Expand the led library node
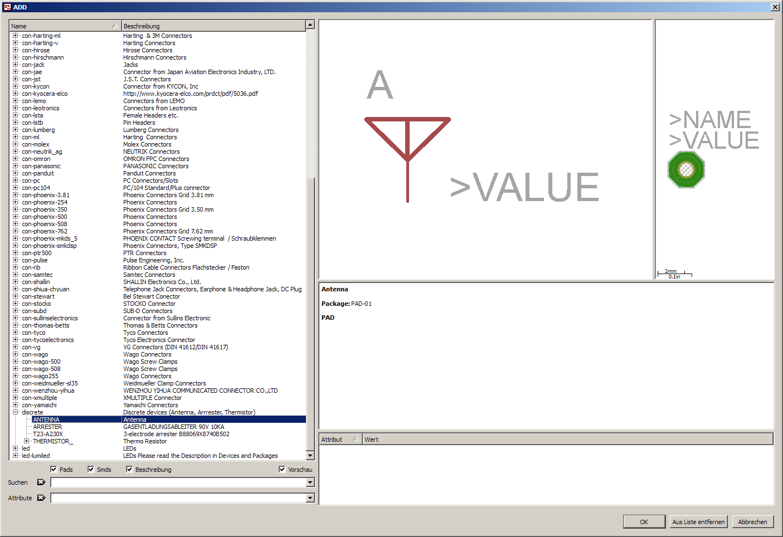The width and height of the screenshot is (783, 537). tap(16, 448)
